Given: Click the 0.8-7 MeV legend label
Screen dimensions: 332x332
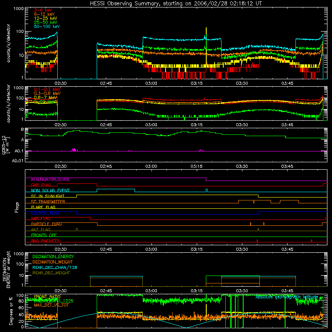Looking at the screenshot, I should pyautogui.click(x=46, y=98).
